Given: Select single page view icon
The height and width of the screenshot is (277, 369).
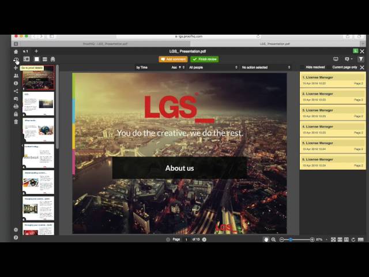Looking at the screenshot, I should pos(37,59).
